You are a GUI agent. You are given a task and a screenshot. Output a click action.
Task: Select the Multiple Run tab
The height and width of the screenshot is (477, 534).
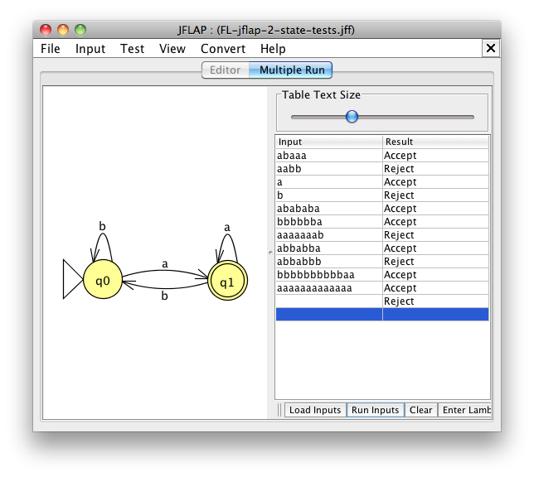tap(292, 70)
